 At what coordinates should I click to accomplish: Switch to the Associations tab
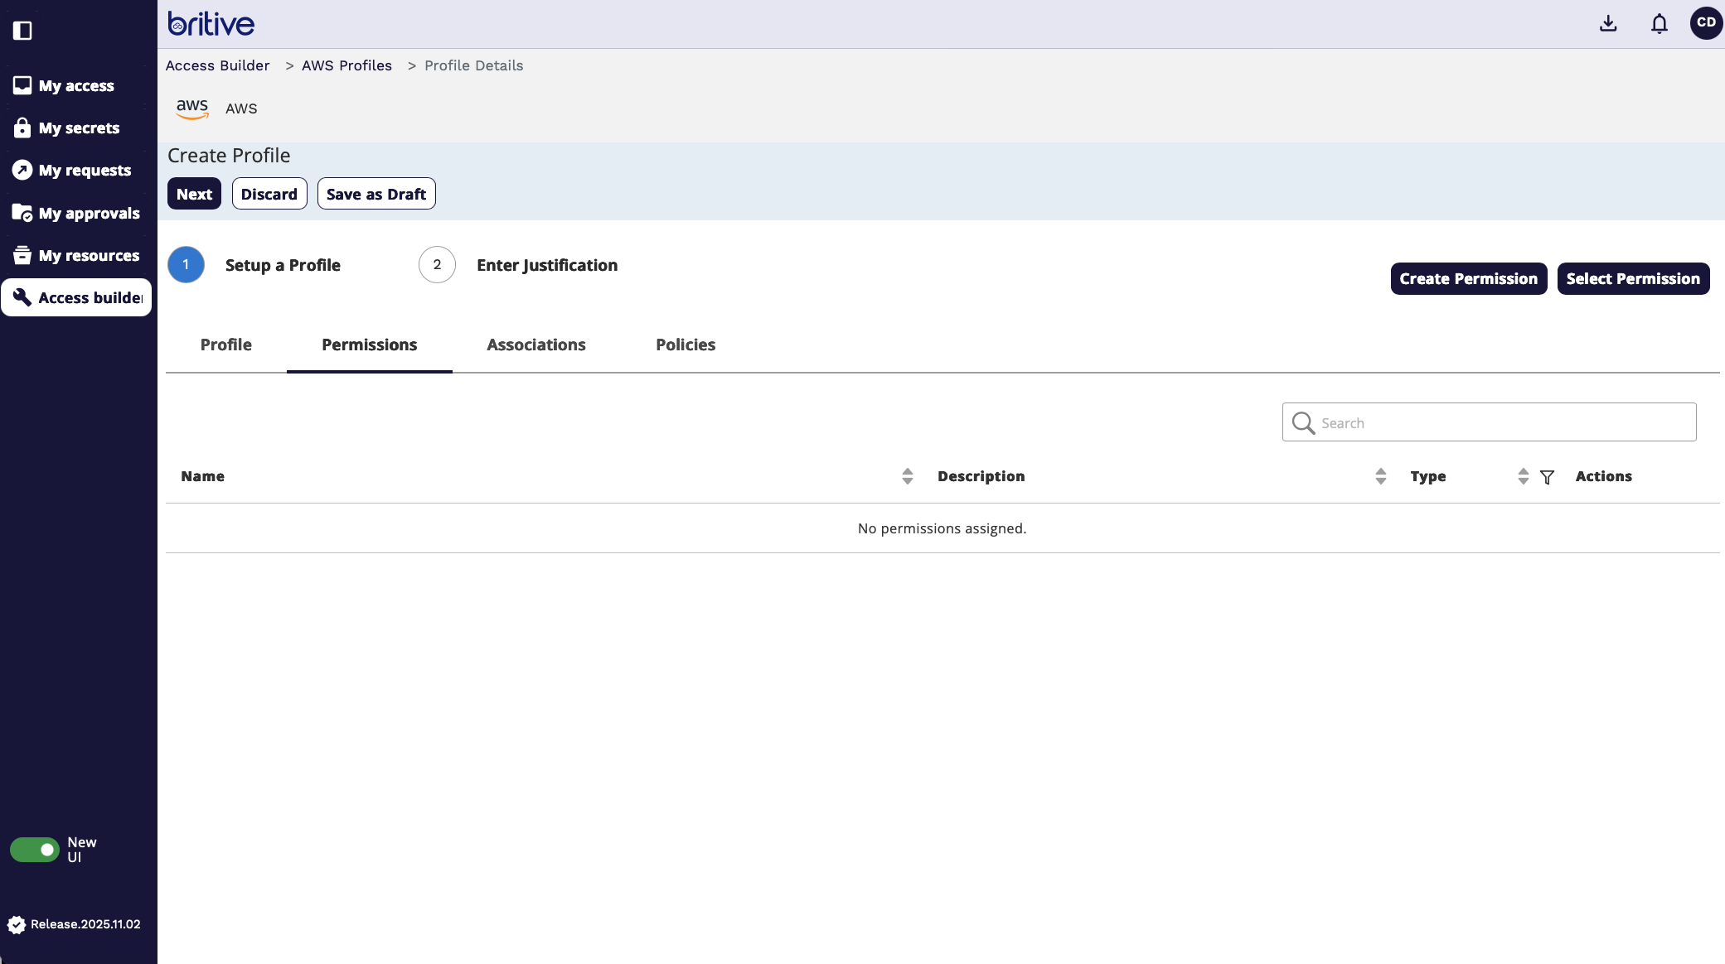(536, 345)
